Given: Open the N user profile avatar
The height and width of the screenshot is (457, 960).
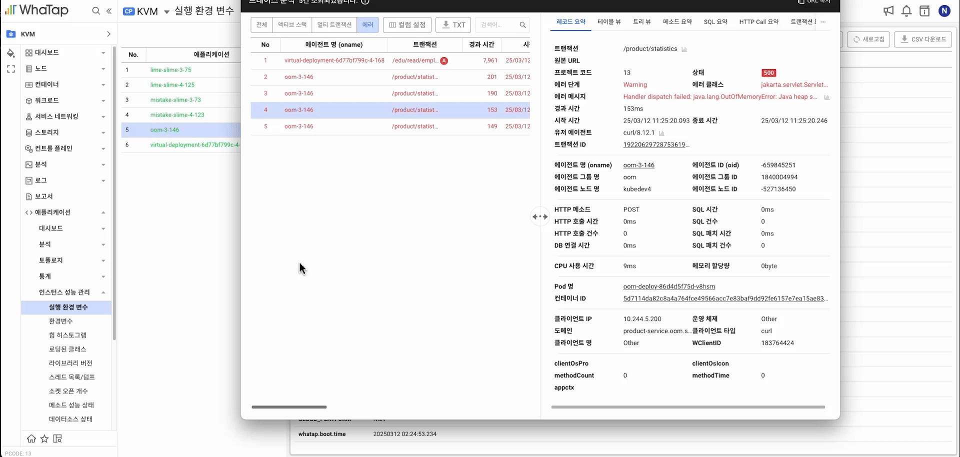Looking at the screenshot, I should pyautogui.click(x=944, y=11).
